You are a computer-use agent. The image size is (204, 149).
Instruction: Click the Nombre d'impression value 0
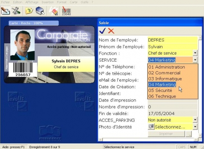pyautogui.click(x=172, y=107)
